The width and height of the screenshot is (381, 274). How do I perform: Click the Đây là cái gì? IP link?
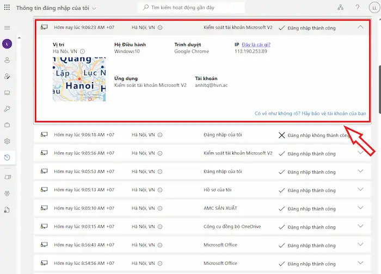click(x=256, y=45)
